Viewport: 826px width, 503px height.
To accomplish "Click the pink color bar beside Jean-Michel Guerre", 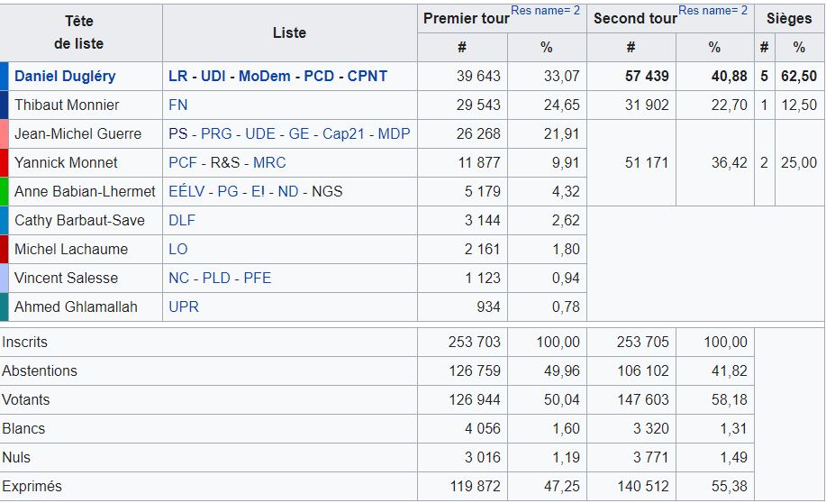I will [x=5, y=134].
